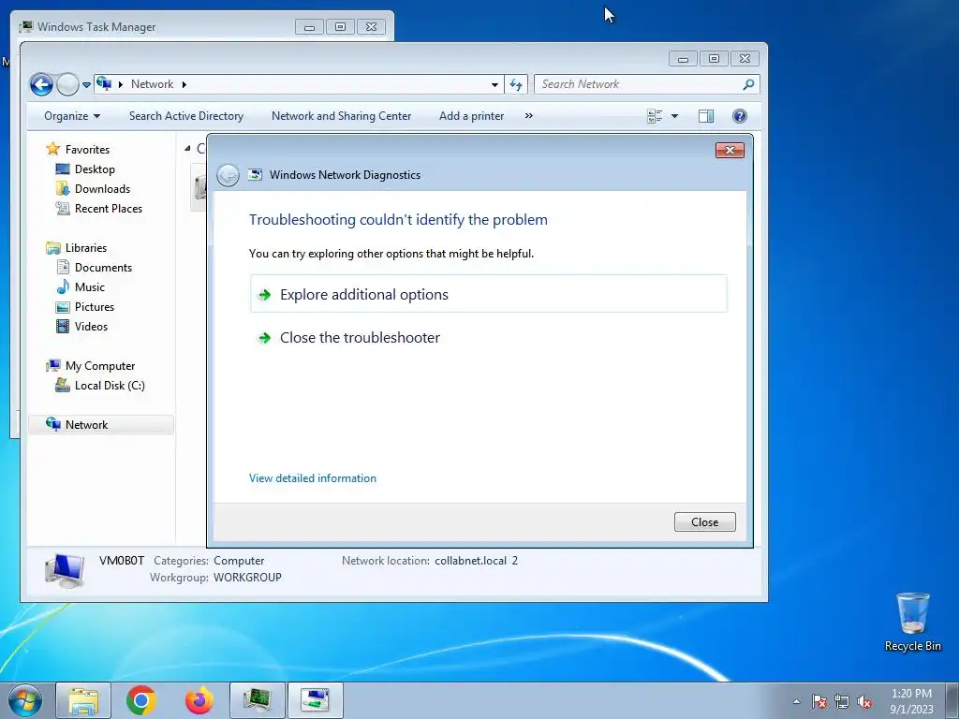Image resolution: width=959 pixels, height=719 pixels.
Task: Click the back arrow in diagnostics wizard
Action: (x=229, y=175)
